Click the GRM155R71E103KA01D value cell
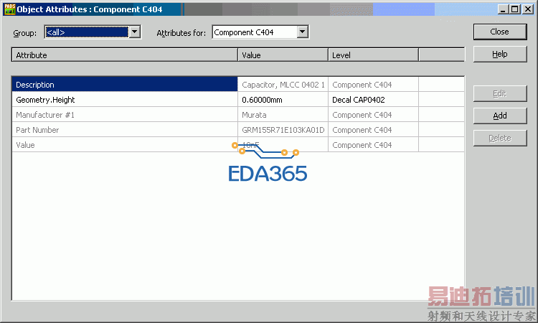 [283, 130]
